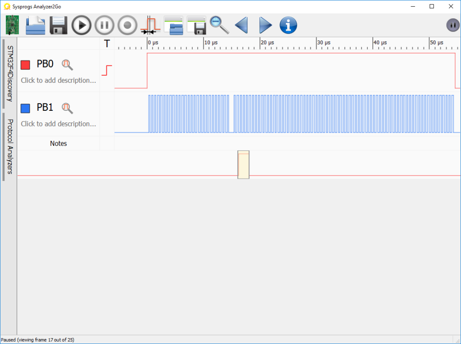461x344 pixels.
Task: Click the blue PB1 color swatch
Action: (x=25, y=108)
